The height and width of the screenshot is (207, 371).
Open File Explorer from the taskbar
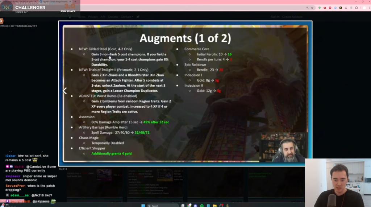(215, 206)
